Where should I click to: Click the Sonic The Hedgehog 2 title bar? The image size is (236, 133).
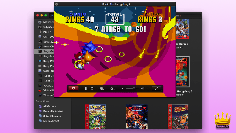[x=116, y=4]
